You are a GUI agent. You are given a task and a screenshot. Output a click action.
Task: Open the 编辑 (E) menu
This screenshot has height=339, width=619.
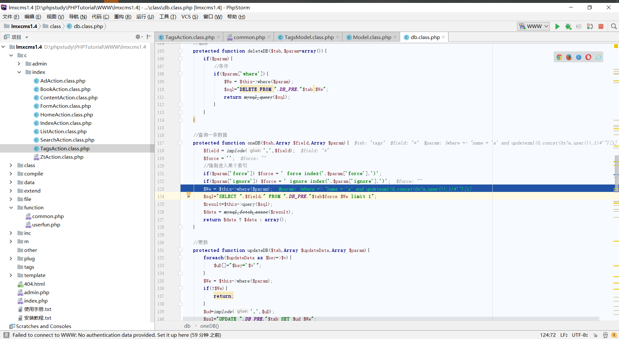(33, 17)
